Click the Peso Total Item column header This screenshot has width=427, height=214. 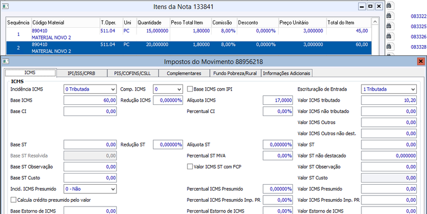point(191,23)
